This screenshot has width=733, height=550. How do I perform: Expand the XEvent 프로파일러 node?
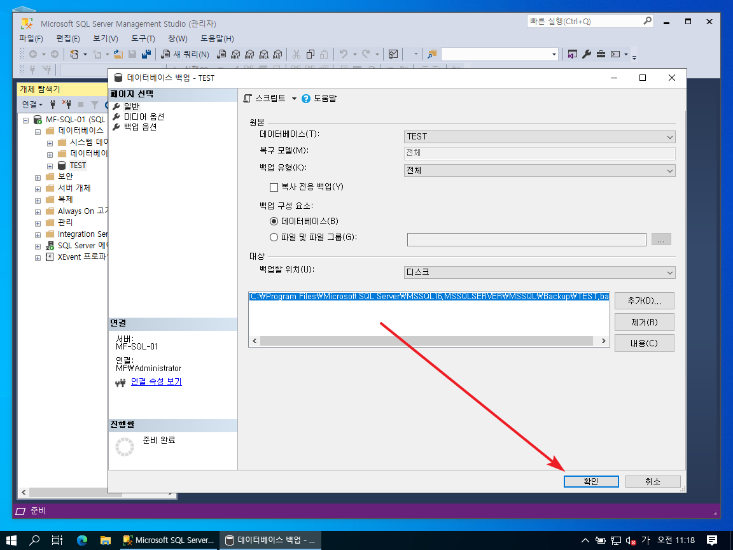tap(38, 258)
